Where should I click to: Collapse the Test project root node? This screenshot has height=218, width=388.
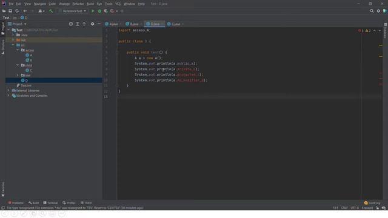point(9,30)
